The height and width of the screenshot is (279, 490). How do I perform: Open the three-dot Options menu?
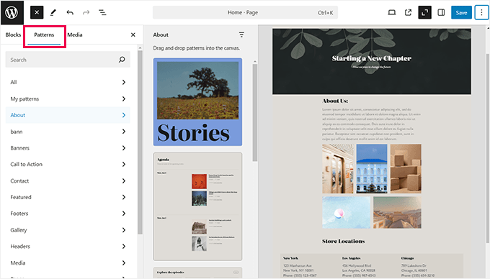click(481, 12)
